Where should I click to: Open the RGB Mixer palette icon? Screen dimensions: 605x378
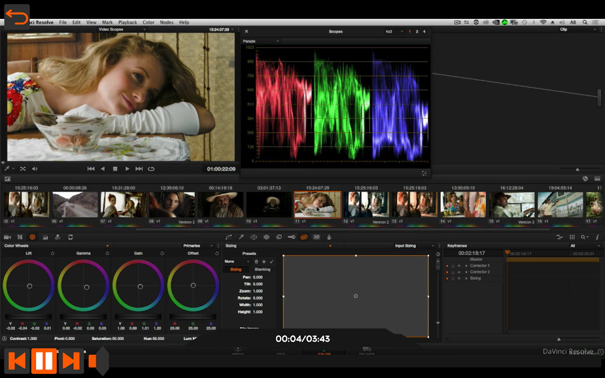[x=58, y=237]
